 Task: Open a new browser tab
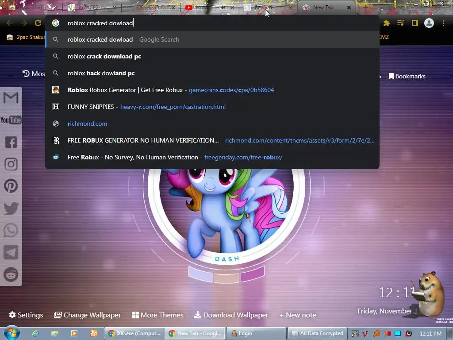(365, 8)
